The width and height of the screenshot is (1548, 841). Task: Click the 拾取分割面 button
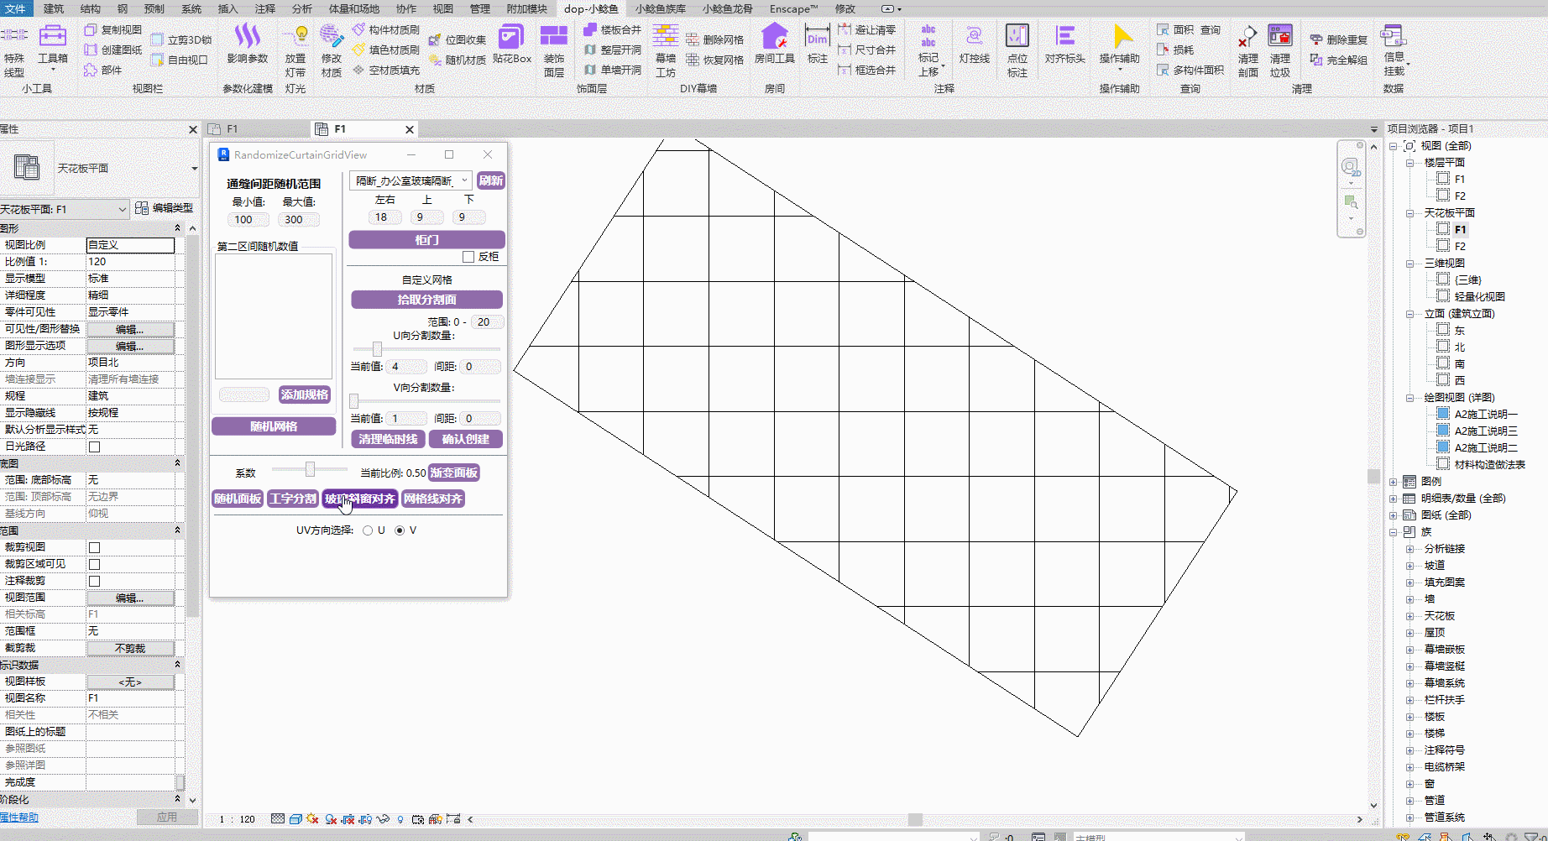[x=426, y=300]
